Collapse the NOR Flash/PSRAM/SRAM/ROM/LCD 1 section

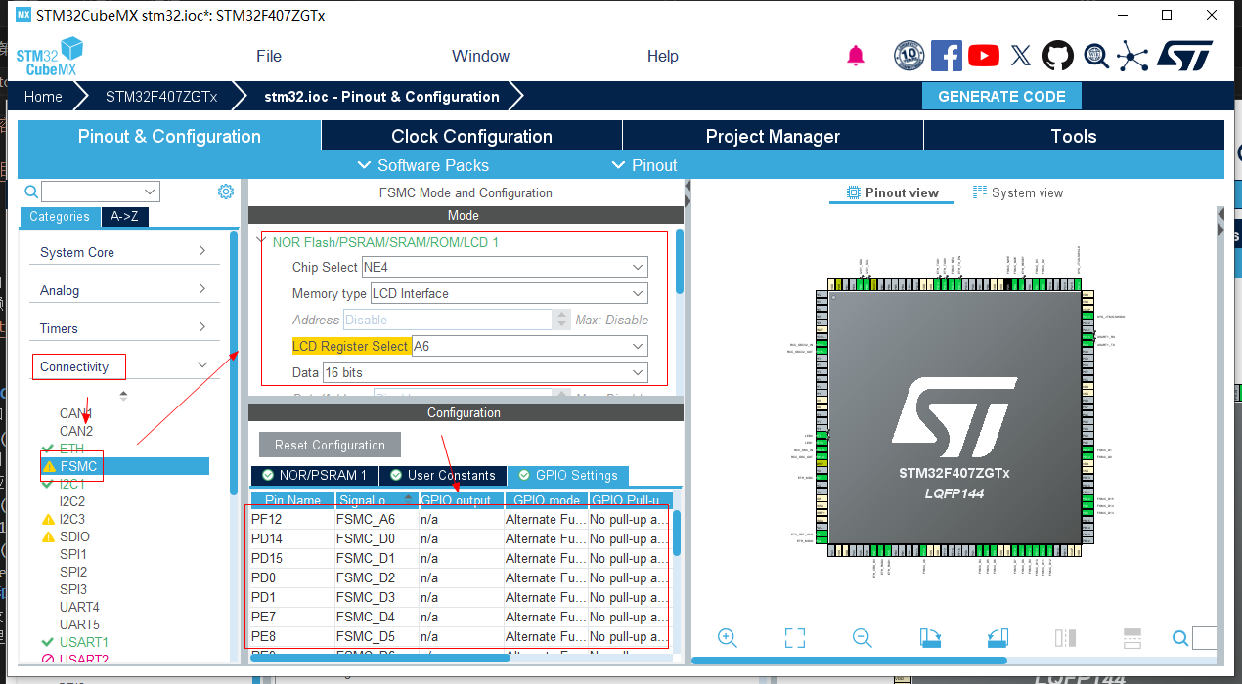262,241
